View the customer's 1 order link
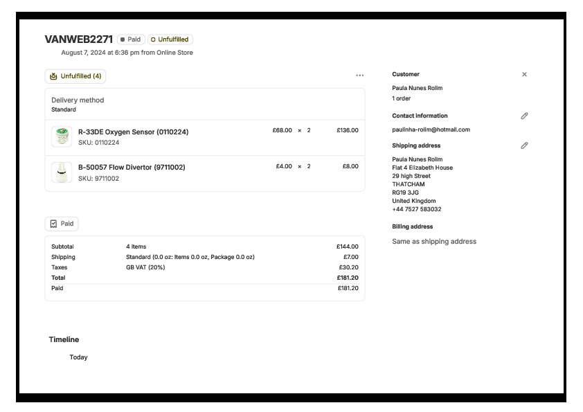Screen dimensions: 583x412 [401, 98]
